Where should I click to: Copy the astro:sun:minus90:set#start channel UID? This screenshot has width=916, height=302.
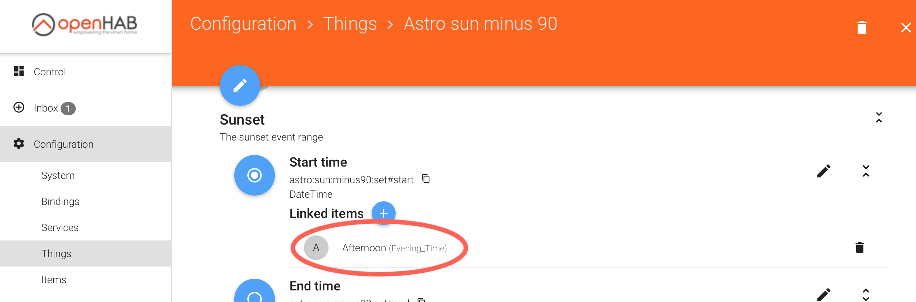tap(426, 179)
